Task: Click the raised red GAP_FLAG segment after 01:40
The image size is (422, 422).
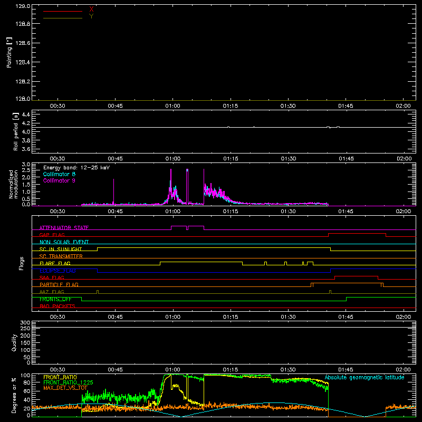Action: point(357,234)
